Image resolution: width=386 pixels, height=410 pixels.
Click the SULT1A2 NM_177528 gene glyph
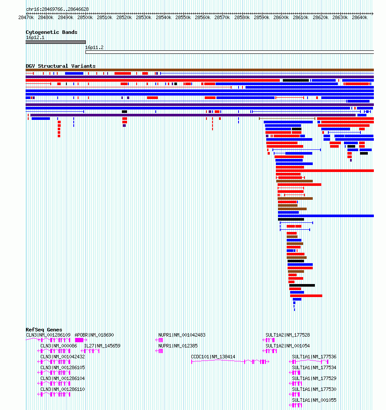click(x=268, y=340)
